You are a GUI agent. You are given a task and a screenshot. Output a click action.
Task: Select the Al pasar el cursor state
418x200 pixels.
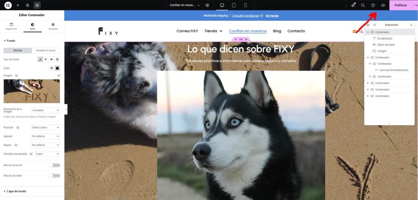pos(46,51)
